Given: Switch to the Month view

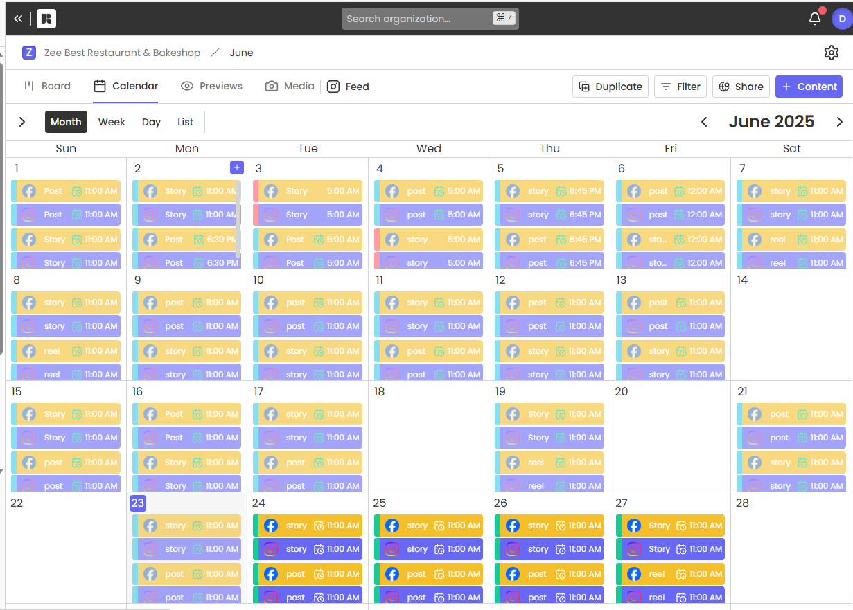Looking at the screenshot, I should [x=66, y=122].
